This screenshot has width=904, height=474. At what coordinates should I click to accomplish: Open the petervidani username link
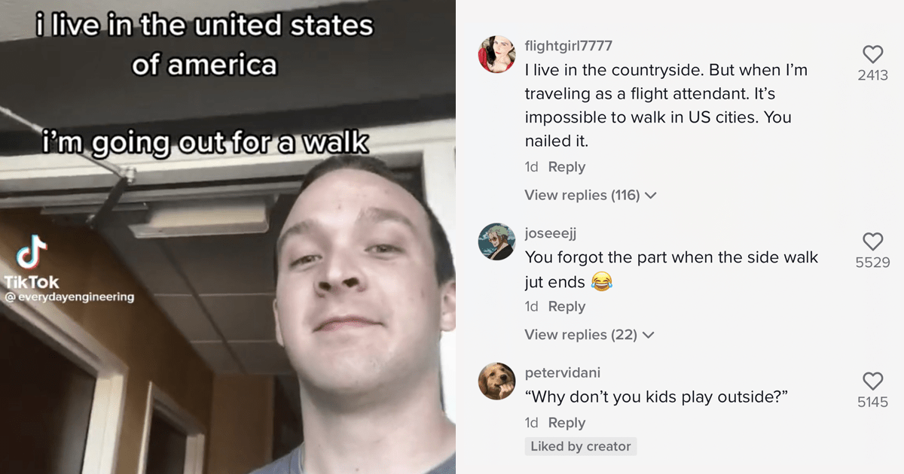pyautogui.click(x=563, y=372)
